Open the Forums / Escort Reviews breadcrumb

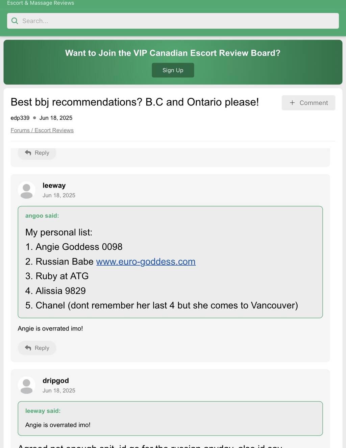tap(42, 130)
